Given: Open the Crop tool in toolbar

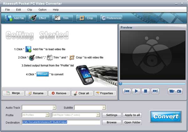Looking at the screenshot, I should (x=86, y=18).
